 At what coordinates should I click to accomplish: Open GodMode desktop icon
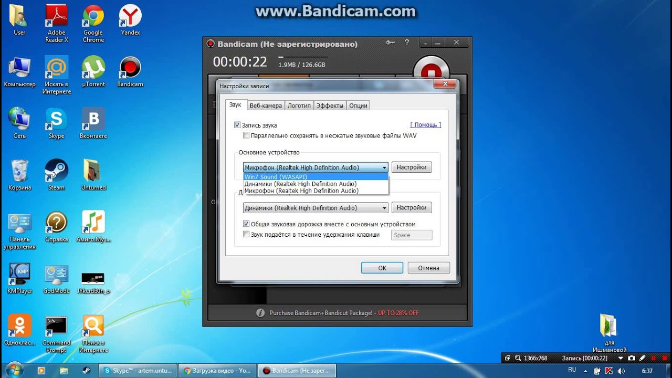56,279
